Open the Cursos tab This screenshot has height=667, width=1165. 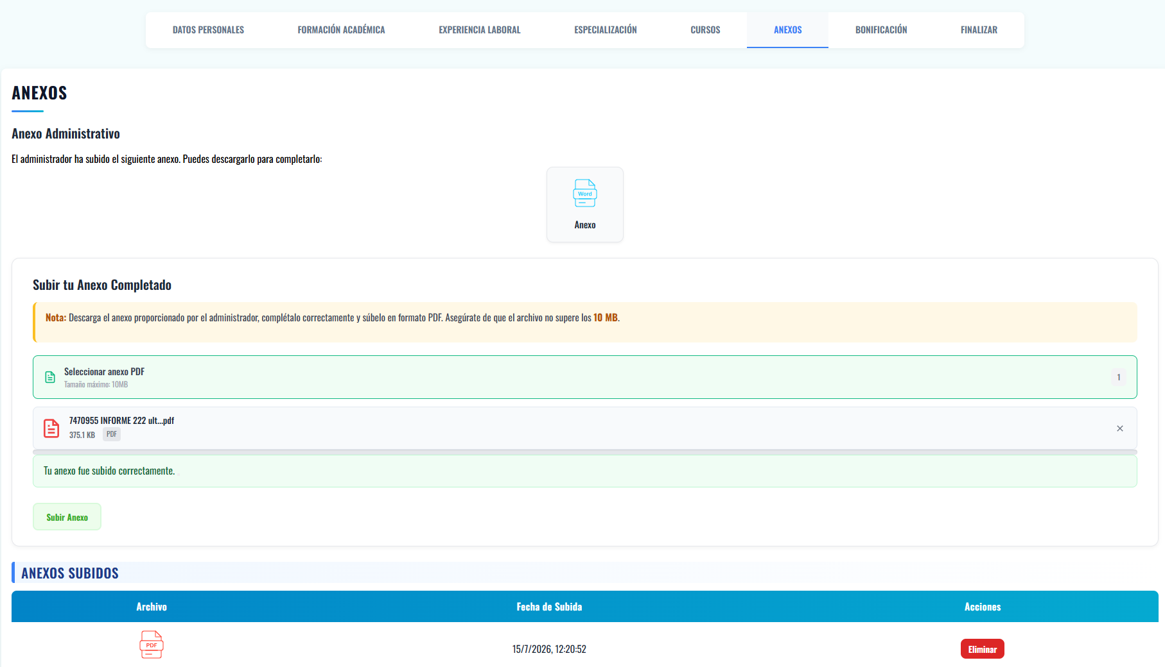(705, 30)
